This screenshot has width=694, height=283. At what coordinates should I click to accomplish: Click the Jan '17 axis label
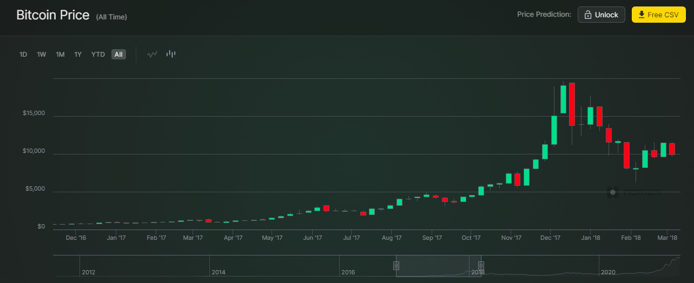pos(116,238)
